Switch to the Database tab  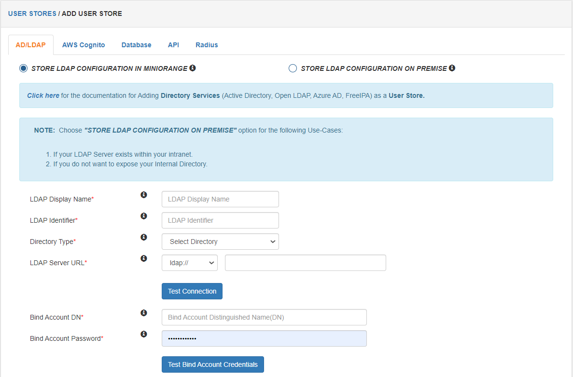click(x=136, y=45)
